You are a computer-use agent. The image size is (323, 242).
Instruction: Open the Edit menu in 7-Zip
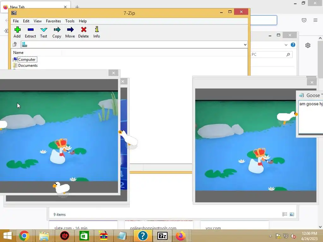tap(26, 21)
